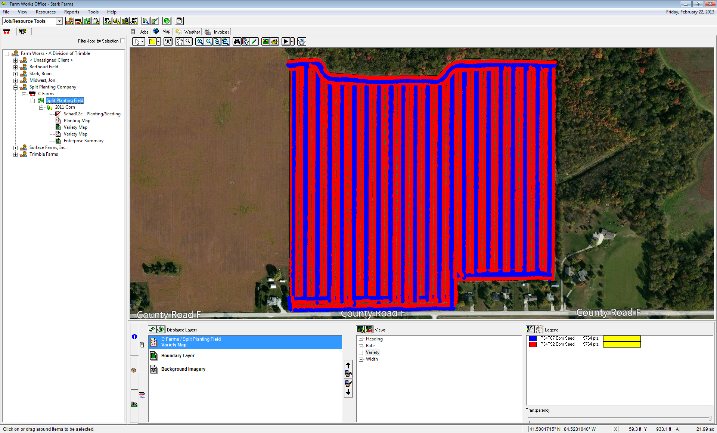Select the green pencil draw tool
This screenshot has height=433, width=717.
pos(254,41)
